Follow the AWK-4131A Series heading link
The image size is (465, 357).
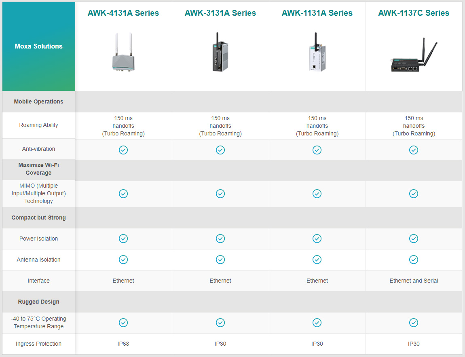click(123, 13)
